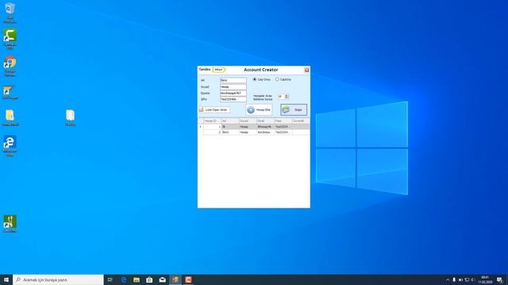
Task: Click the volume tray icon
Action: pyautogui.click(x=473, y=279)
